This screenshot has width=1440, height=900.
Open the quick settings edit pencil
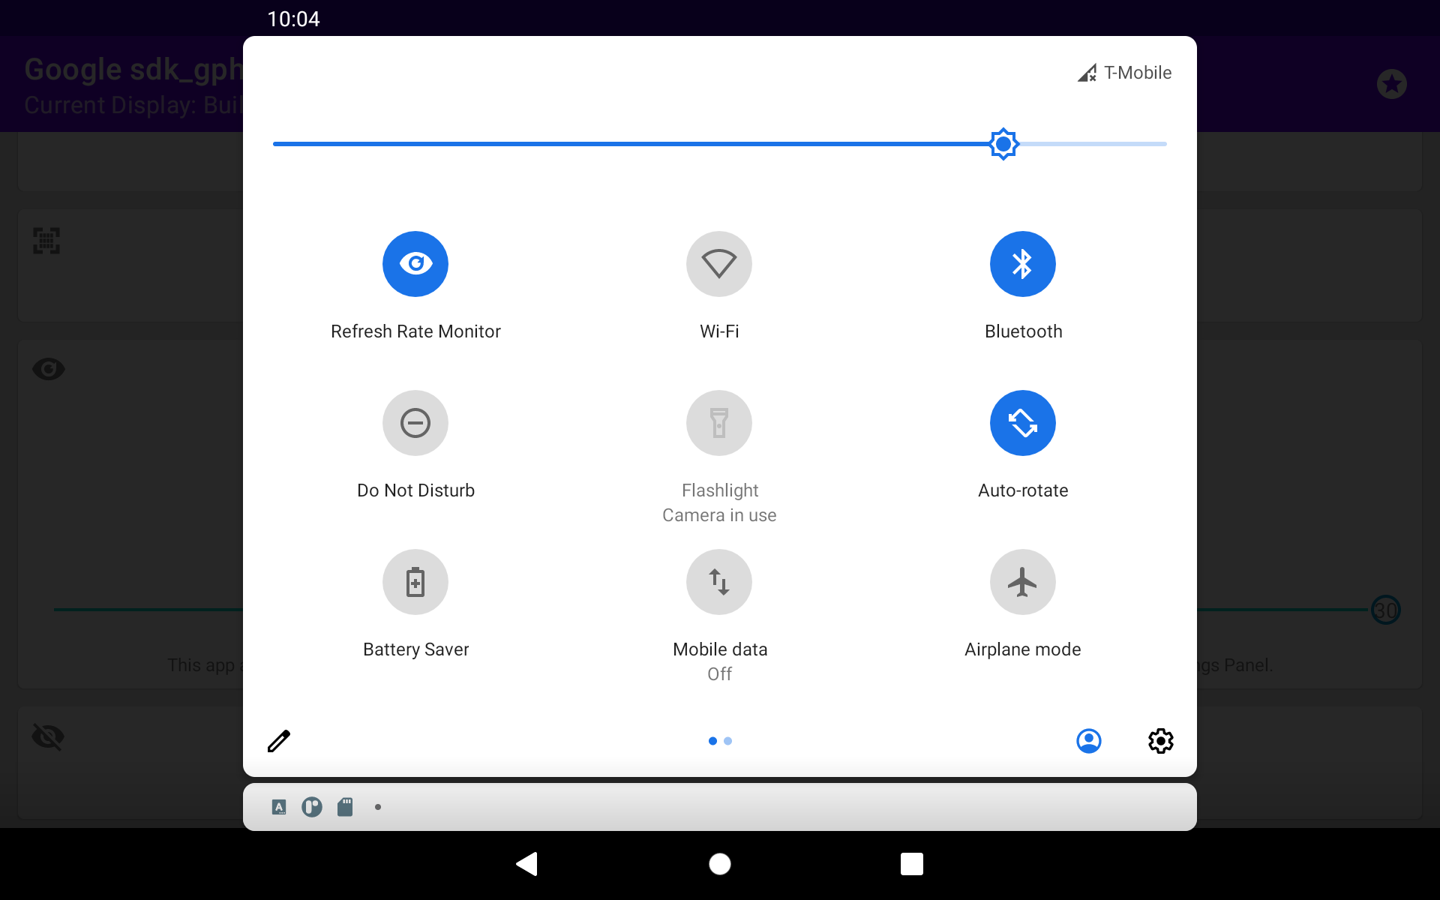279,741
